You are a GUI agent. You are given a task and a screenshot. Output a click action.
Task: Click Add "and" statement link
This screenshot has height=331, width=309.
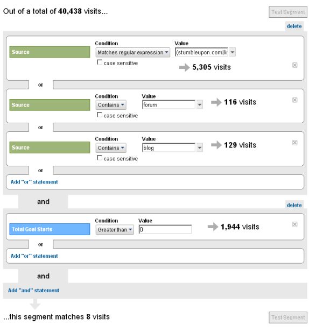(33, 290)
